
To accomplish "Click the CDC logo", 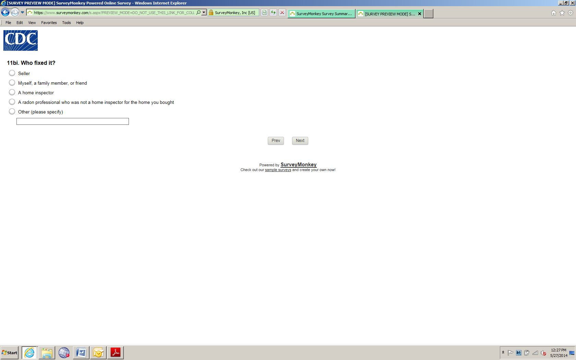I will tap(21, 40).
